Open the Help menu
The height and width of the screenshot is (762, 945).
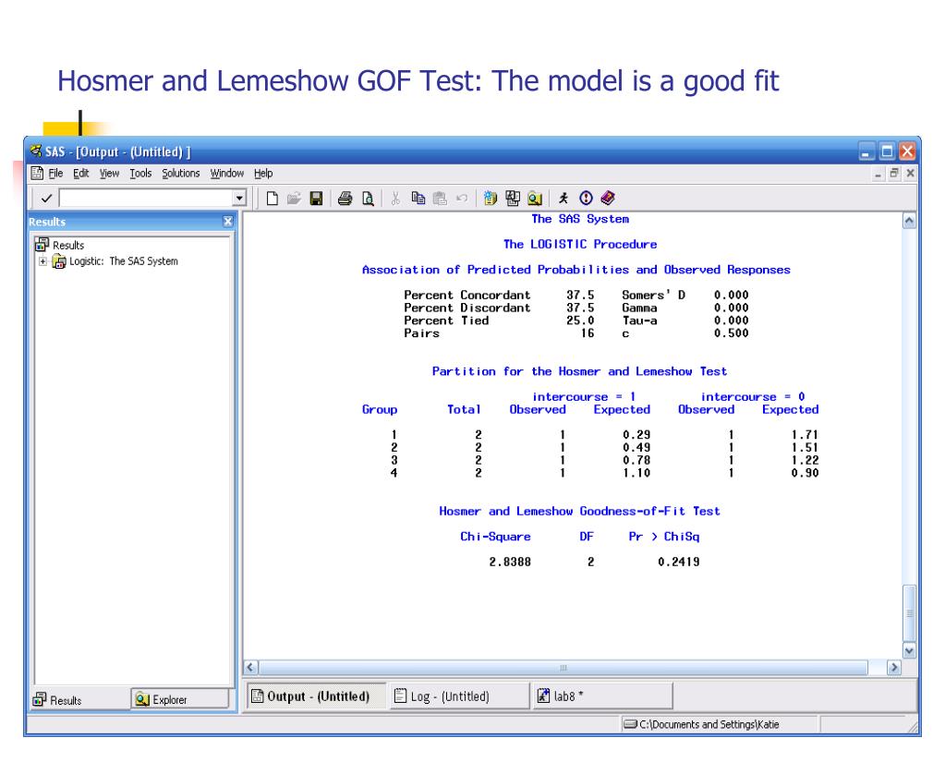(x=263, y=174)
